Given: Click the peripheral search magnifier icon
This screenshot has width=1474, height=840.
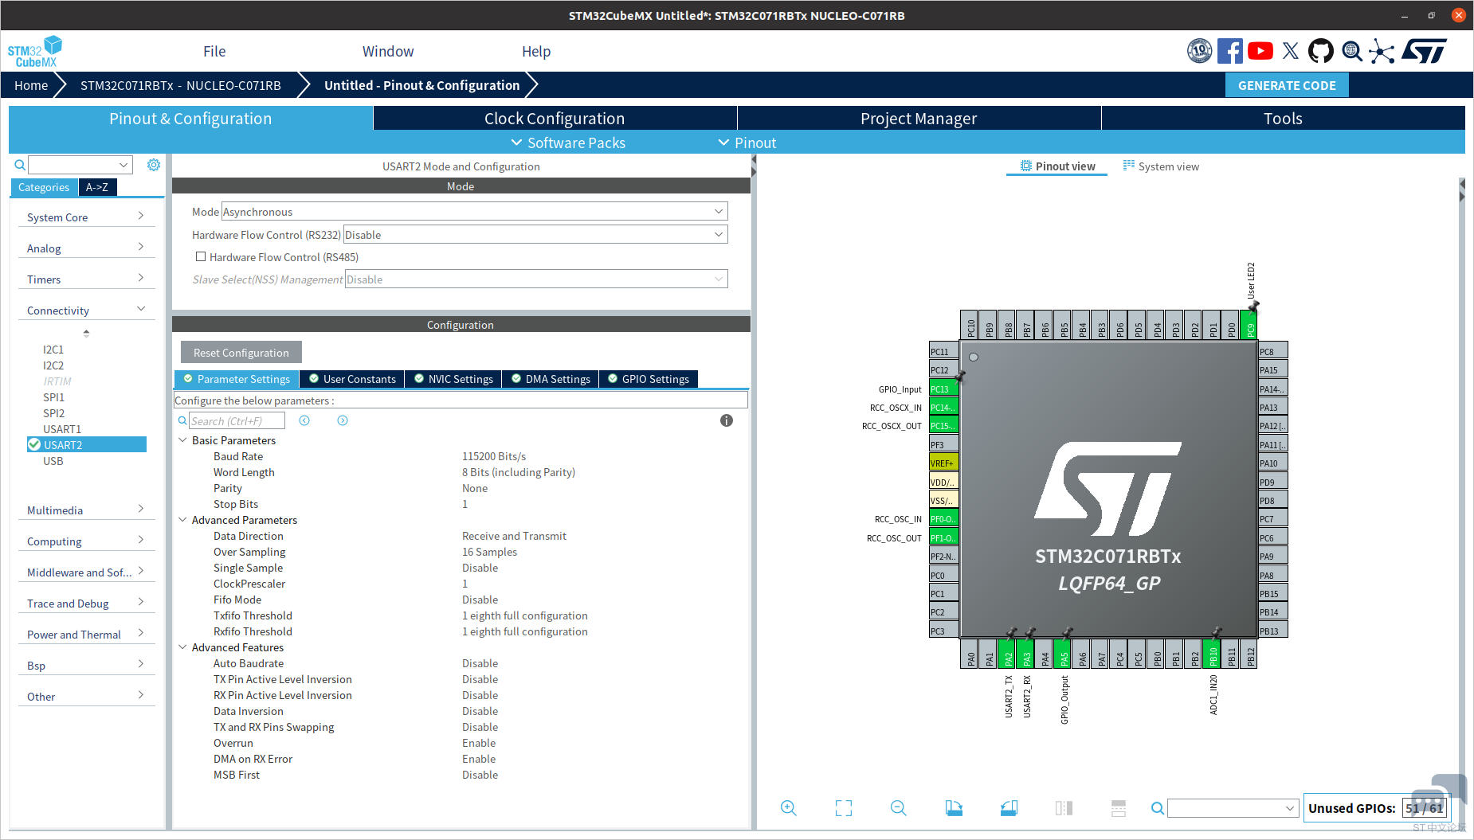Looking at the screenshot, I should coord(20,165).
